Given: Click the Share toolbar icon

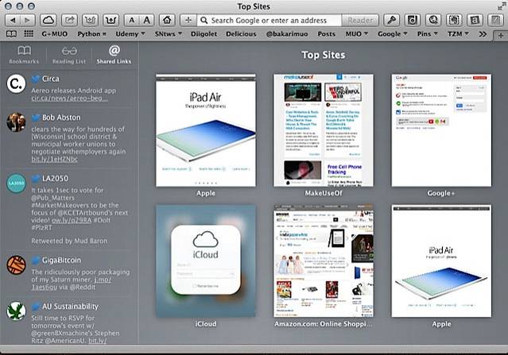Looking at the screenshot, I should point(69,21).
